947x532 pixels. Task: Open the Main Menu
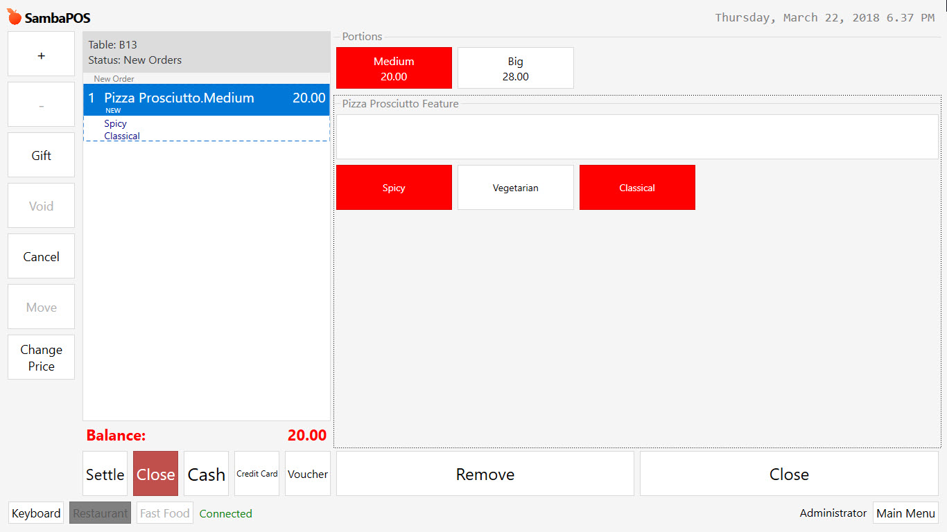pos(905,513)
